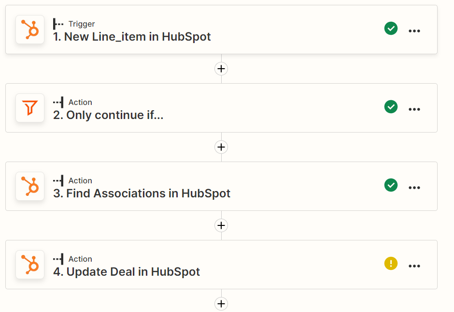Open the ellipsis menu on Find Associations step
Screen dimensions: 454x312
pyautogui.click(x=414, y=188)
